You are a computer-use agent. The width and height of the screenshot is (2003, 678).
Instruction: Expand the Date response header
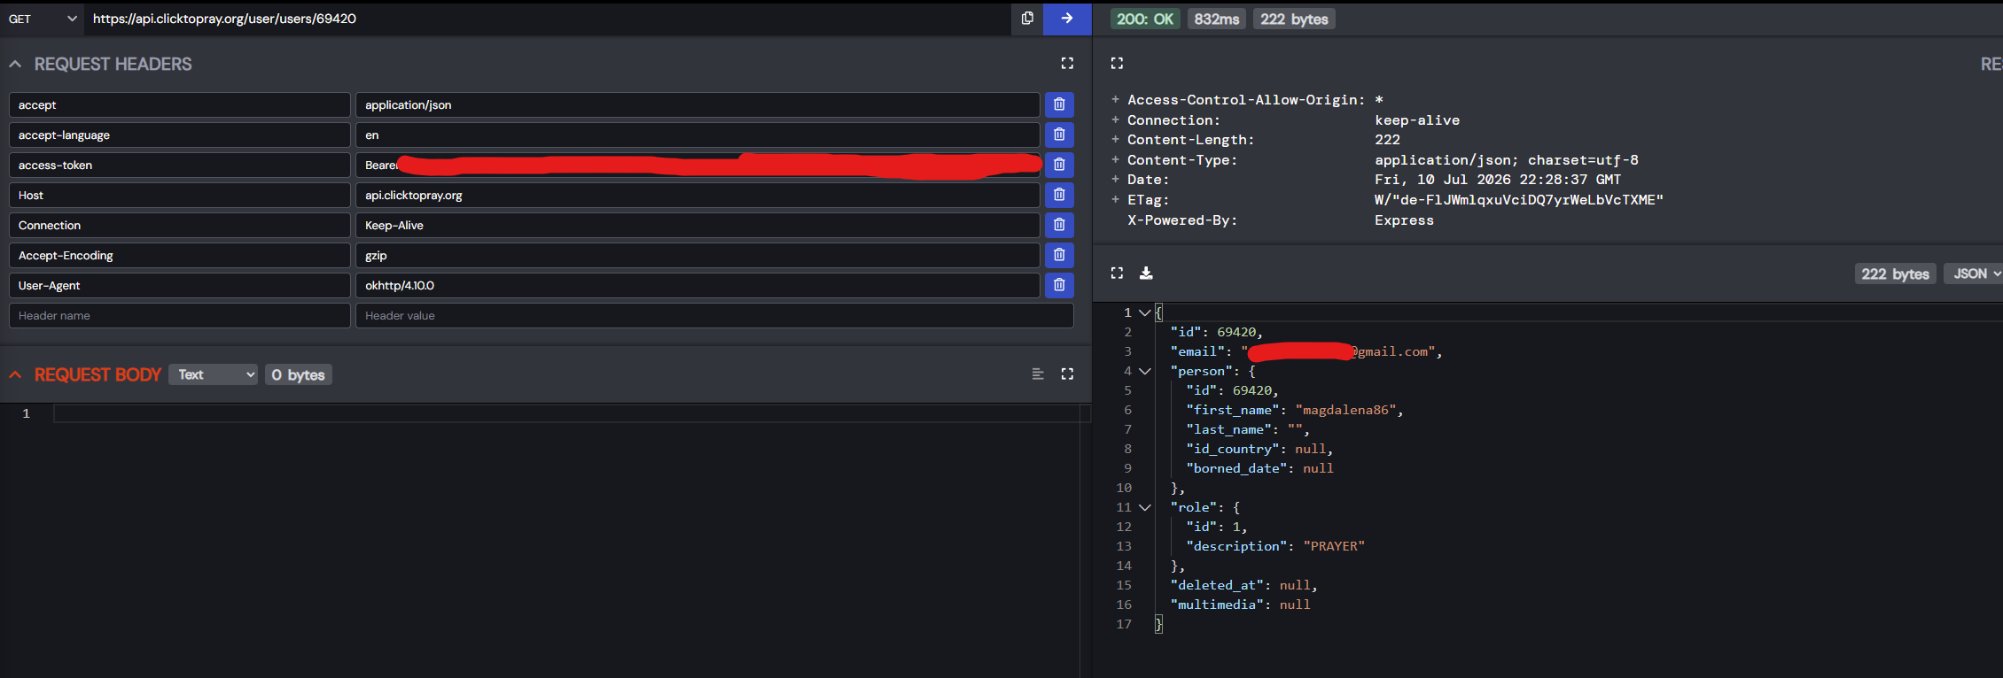click(x=1115, y=180)
